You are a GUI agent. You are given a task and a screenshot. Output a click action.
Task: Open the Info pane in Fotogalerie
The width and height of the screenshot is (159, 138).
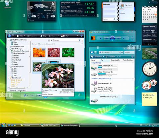click(x=43, y=36)
